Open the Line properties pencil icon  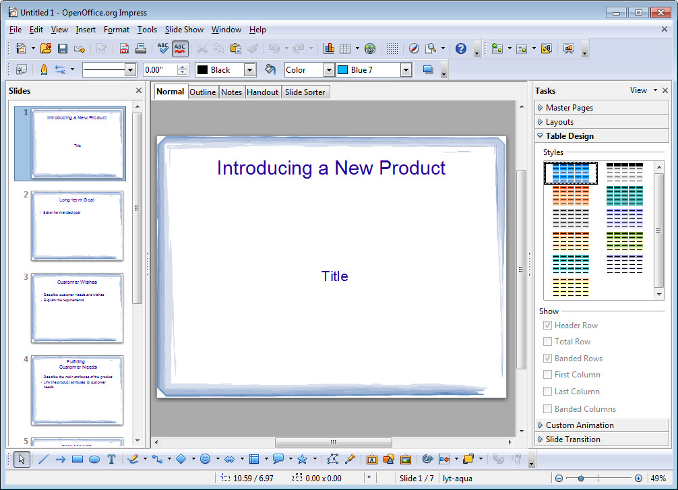tap(44, 69)
